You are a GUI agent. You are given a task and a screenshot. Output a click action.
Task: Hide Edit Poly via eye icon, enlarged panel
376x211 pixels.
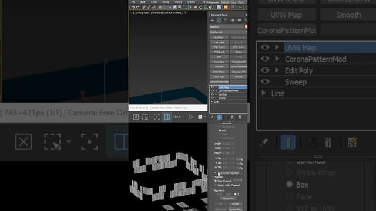pyautogui.click(x=265, y=70)
